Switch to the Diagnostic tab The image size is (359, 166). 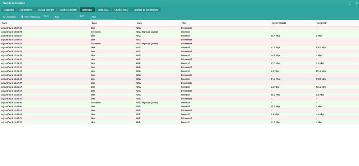click(x=9, y=10)
